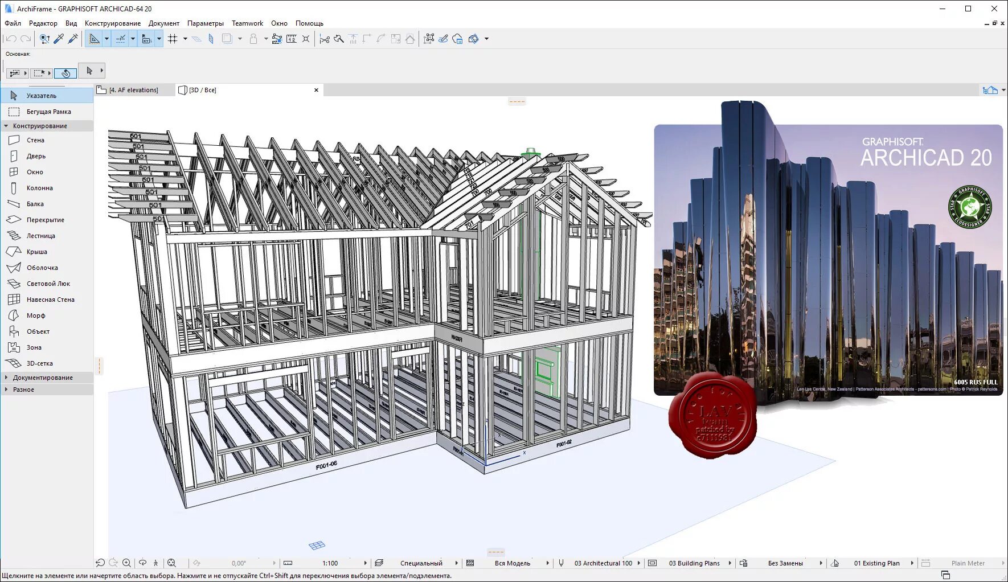Open the Параметры menu
This screenshot has height=582, width=1008.
click(206, 23)
